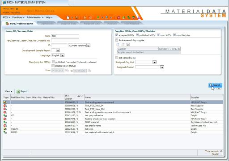Open the Current versions dropdown
Viewport: 229px width, 161px height.
[x=88, y=46]
